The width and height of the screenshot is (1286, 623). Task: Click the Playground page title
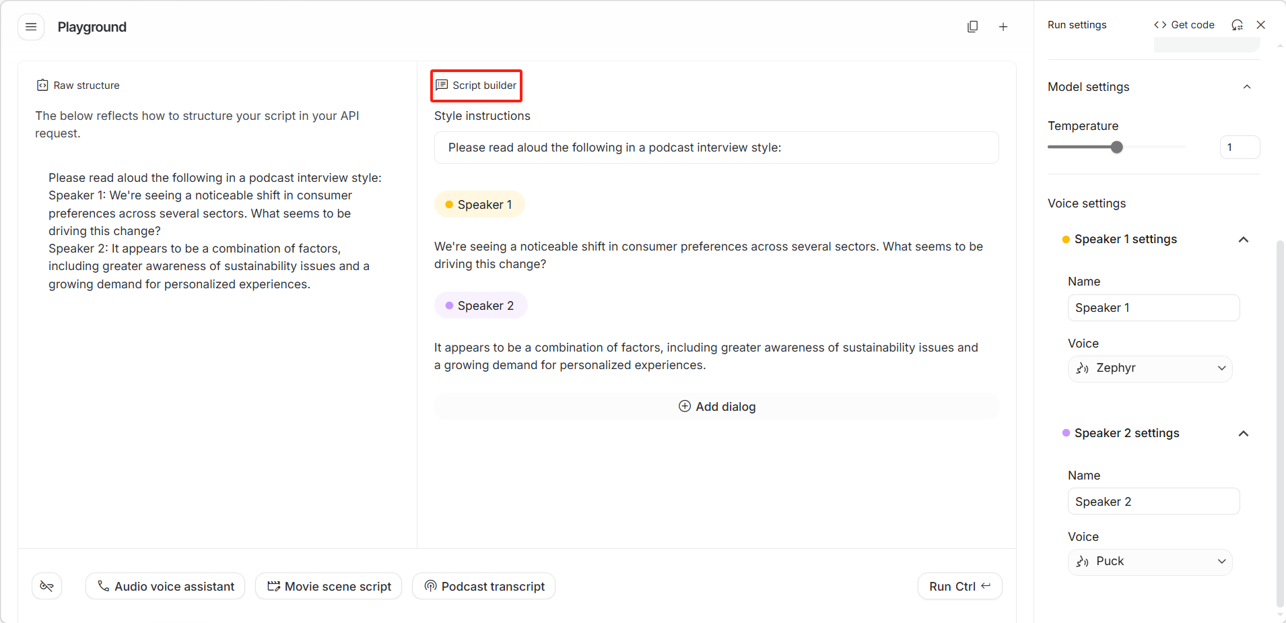[x=92, y=27]
